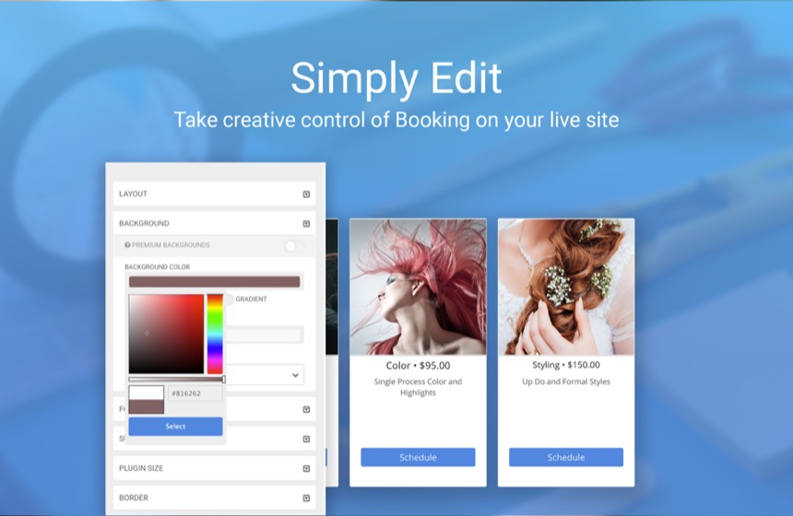This screenshot has height=516, width=793.
Task: Pick a shade in the saturation square
Action: pyautogui.click(x=166, y=334)
